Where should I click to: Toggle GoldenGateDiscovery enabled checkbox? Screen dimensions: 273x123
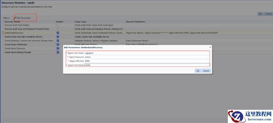(58, 33)
